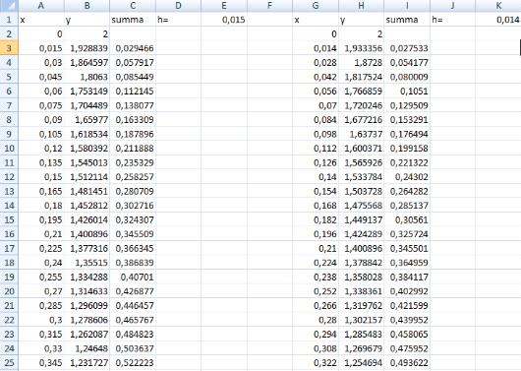Select cell A22 with value 0,3
521x371 pixels.
[41, 320]
